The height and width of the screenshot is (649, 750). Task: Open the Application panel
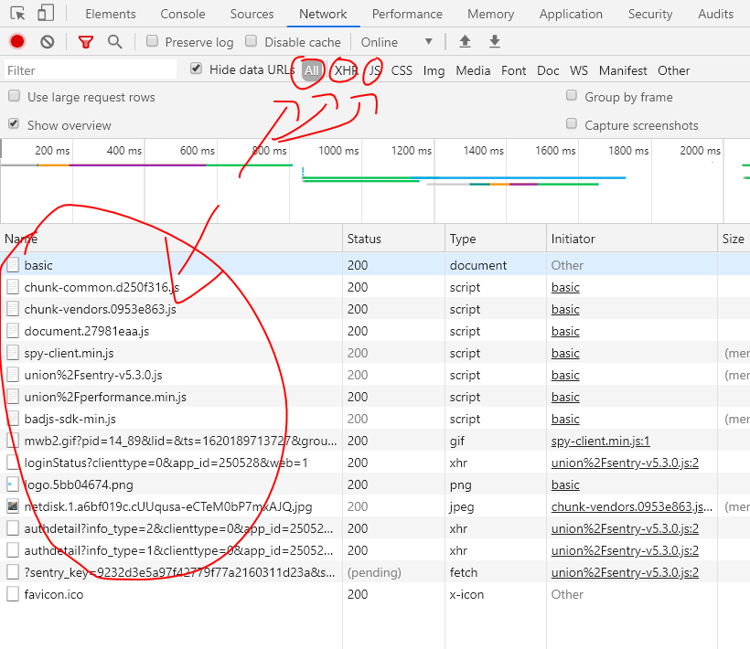pos(571,14)
